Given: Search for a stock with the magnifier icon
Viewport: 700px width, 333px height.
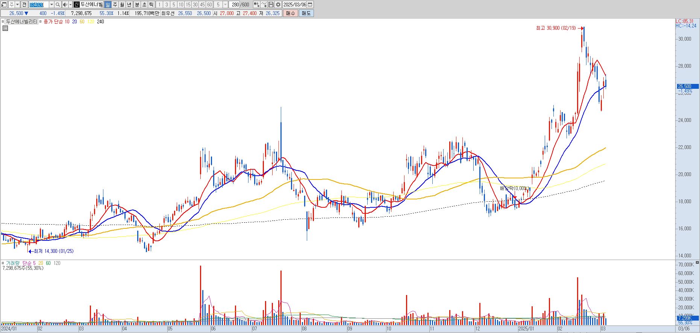Looking at the screenshot, I should pos(58,5).
